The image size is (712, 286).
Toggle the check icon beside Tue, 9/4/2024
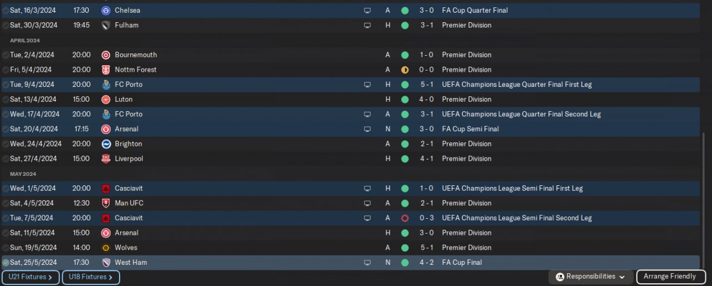6,85
